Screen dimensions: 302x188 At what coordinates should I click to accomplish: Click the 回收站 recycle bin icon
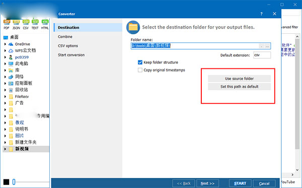click(x=11, y=90)
